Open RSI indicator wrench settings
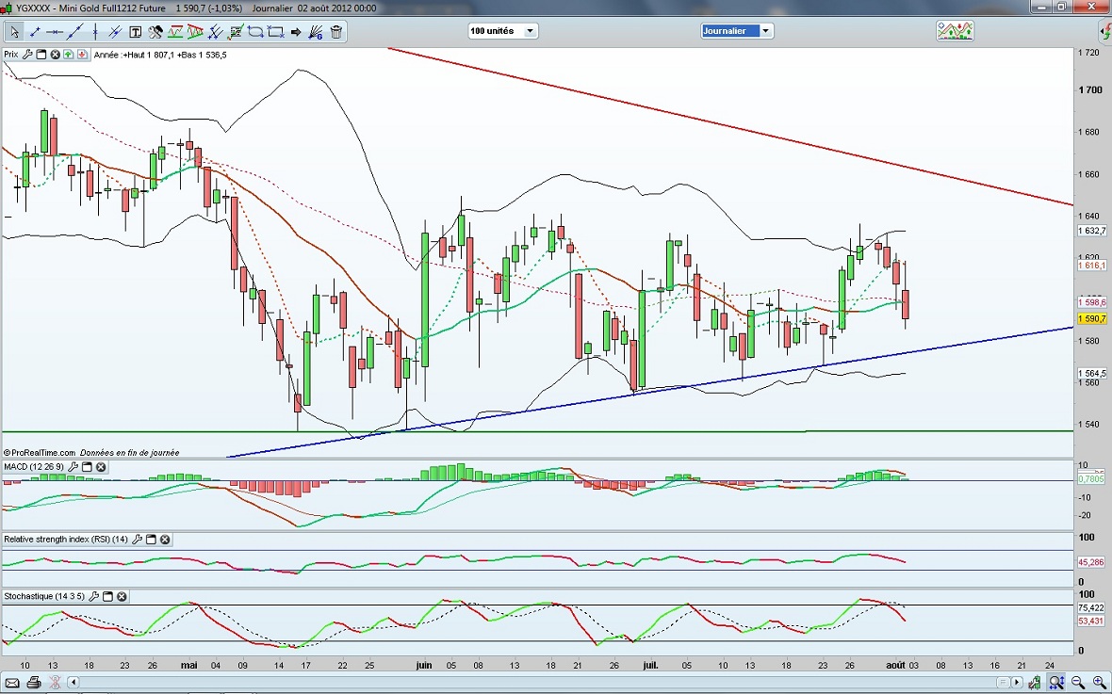 138,540
